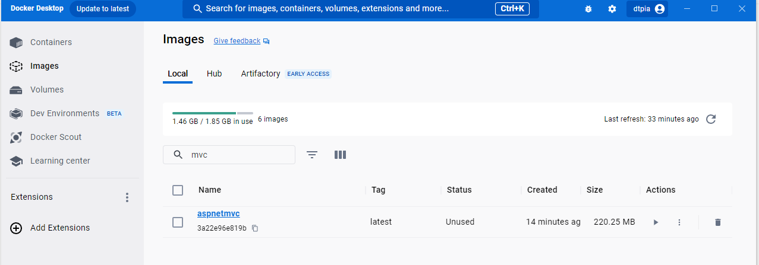Sort by the Size column header
Image resolution: width=759 pixels, height=265 pixels.
coord(594,190)
